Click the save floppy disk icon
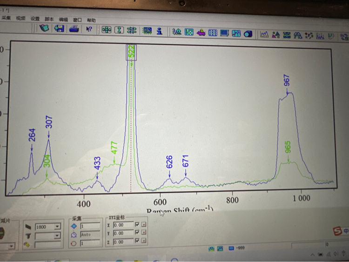Viewport: 349px width, 262px height. (59, 29)
